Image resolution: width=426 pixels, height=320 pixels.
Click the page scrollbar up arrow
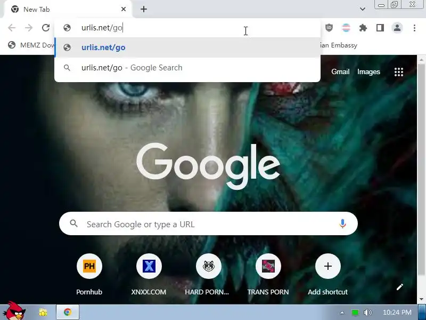click(421, 59)
